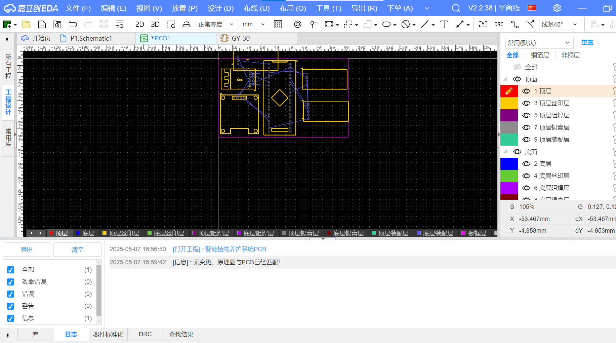Uncheck the 致命错误 log filter

click(x=11, y=282)
